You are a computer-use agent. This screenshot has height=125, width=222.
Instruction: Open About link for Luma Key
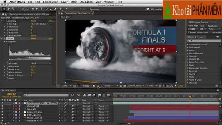tap(51, 21)
